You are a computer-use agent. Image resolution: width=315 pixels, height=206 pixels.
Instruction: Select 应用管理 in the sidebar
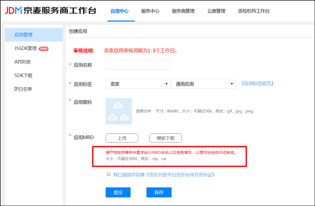coord(34,35)
